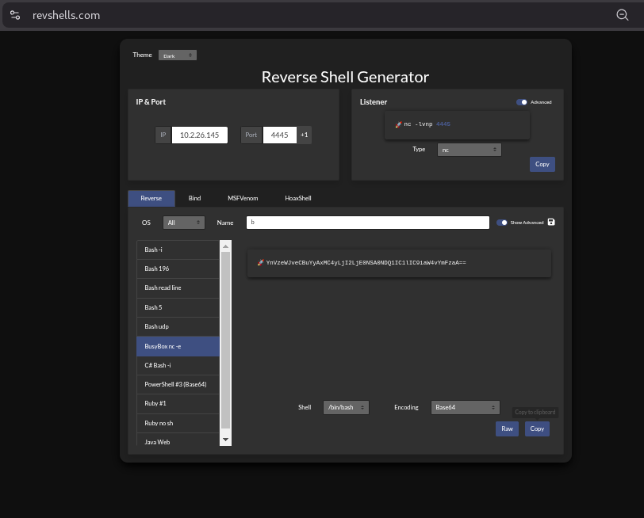Click the scroll up arrow of the shell list
Viewport: 644px width, 518px height.
click(x=225, y=246)
